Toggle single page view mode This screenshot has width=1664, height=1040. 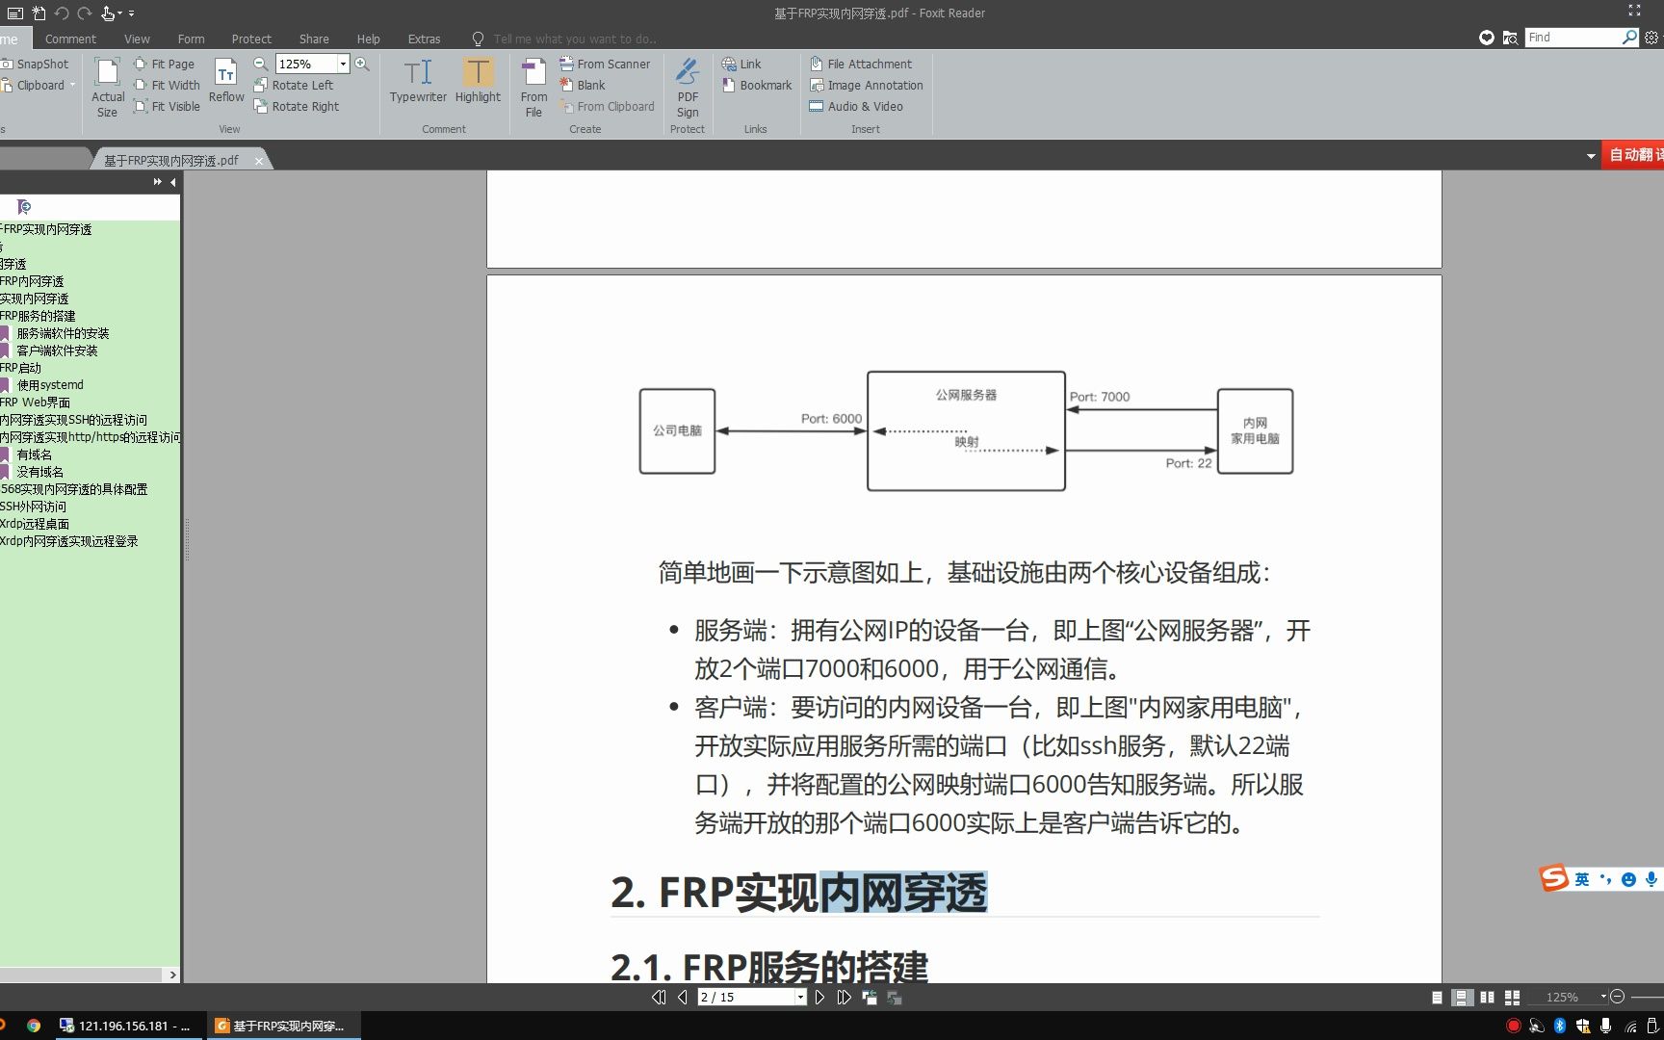point(1437,998)
